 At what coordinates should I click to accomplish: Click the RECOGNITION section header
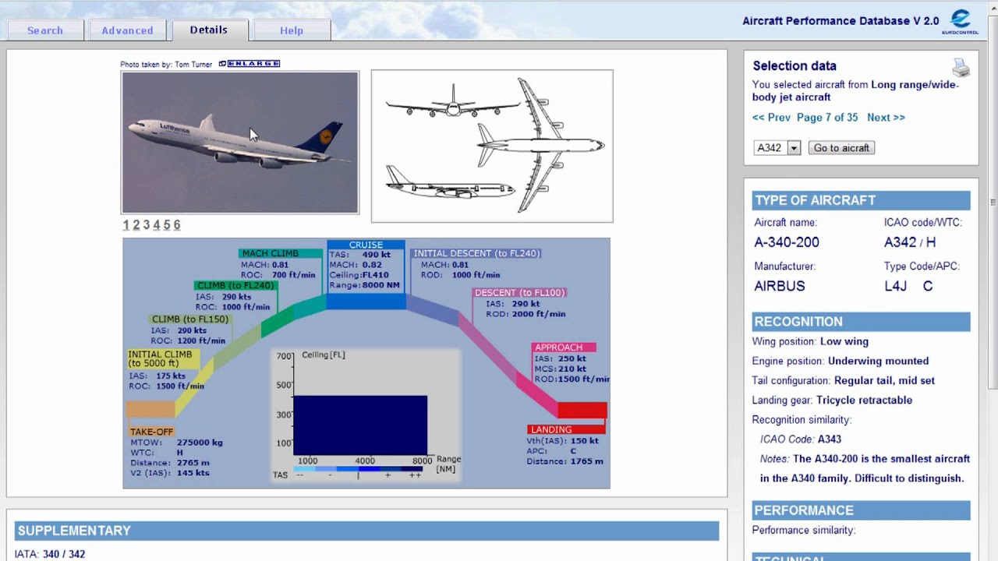(x=862, y=322)
